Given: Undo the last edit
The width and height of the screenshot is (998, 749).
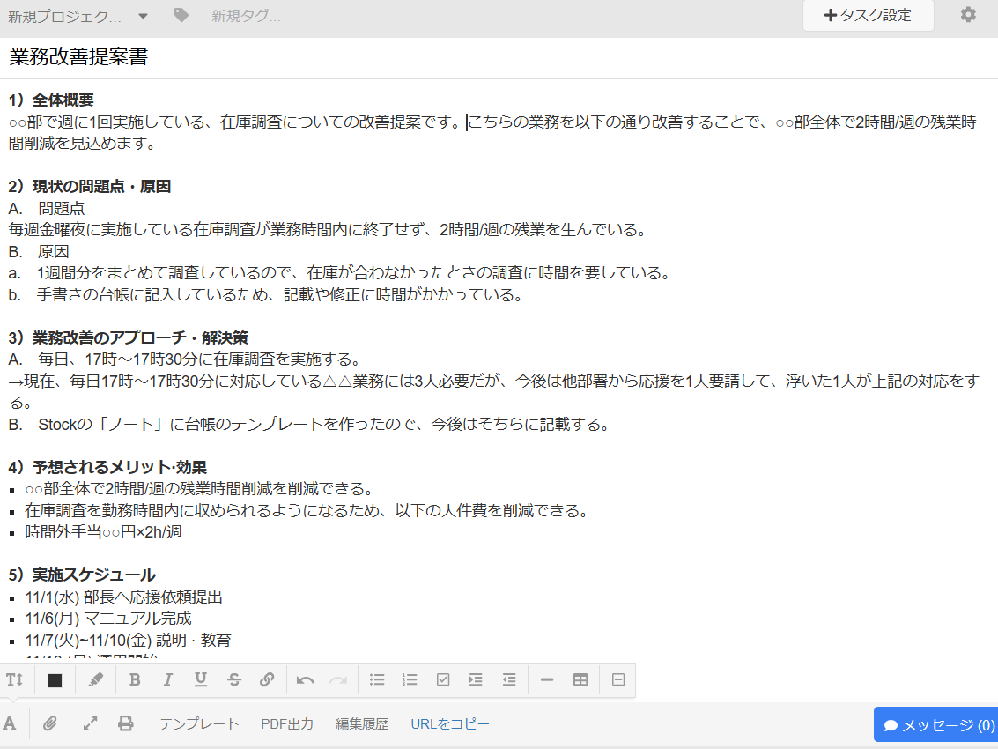Looking at the screenshot, I should (x=306, y=679).
